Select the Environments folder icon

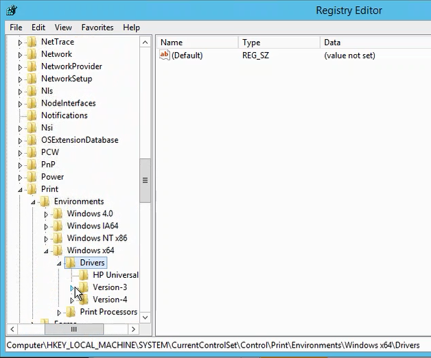pyautogui.click(x=45, y=202)
